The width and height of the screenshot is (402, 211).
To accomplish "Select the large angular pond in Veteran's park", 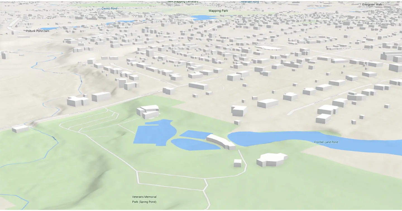I will point(154,133).
